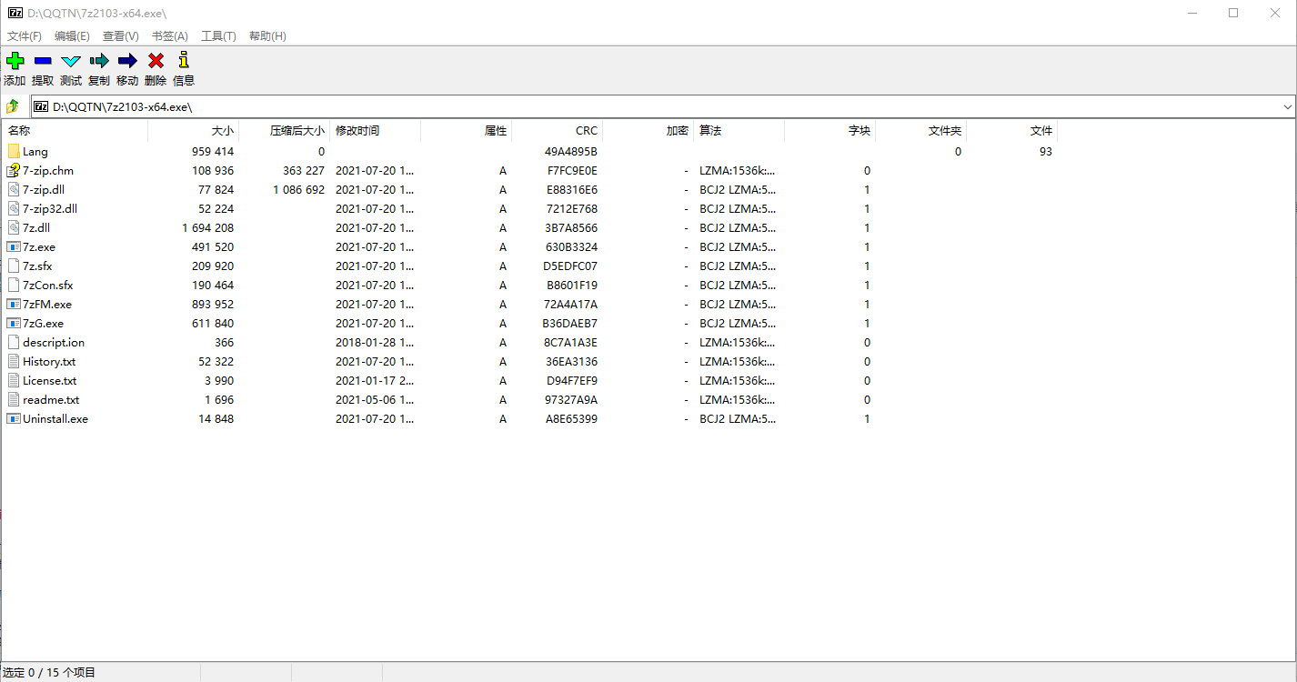This screenshot has height=682, width=1297.
Task: Sort by the 文件夹 column header
Action: coord(920,131)
